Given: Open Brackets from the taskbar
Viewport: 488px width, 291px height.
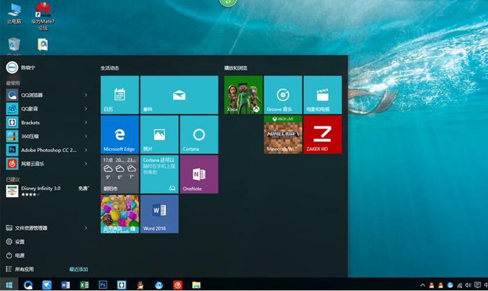Looking at the screenshot, I should pyautogui.click(x=121, y=285).
